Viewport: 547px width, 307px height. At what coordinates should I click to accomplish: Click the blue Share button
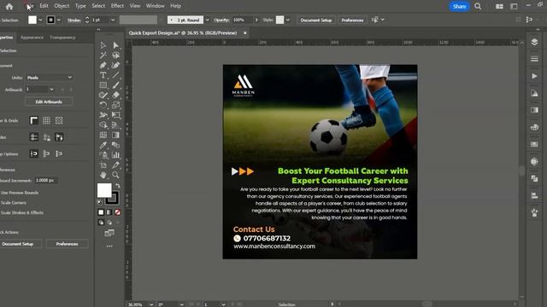point(459,6)
